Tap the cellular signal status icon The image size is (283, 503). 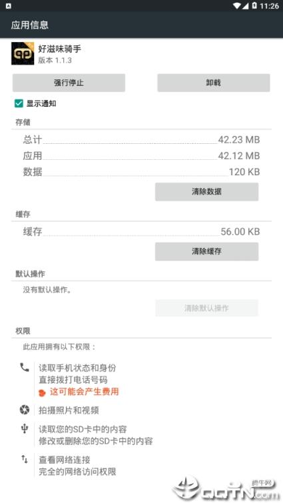pyautogui.click(x=246, y=6)
